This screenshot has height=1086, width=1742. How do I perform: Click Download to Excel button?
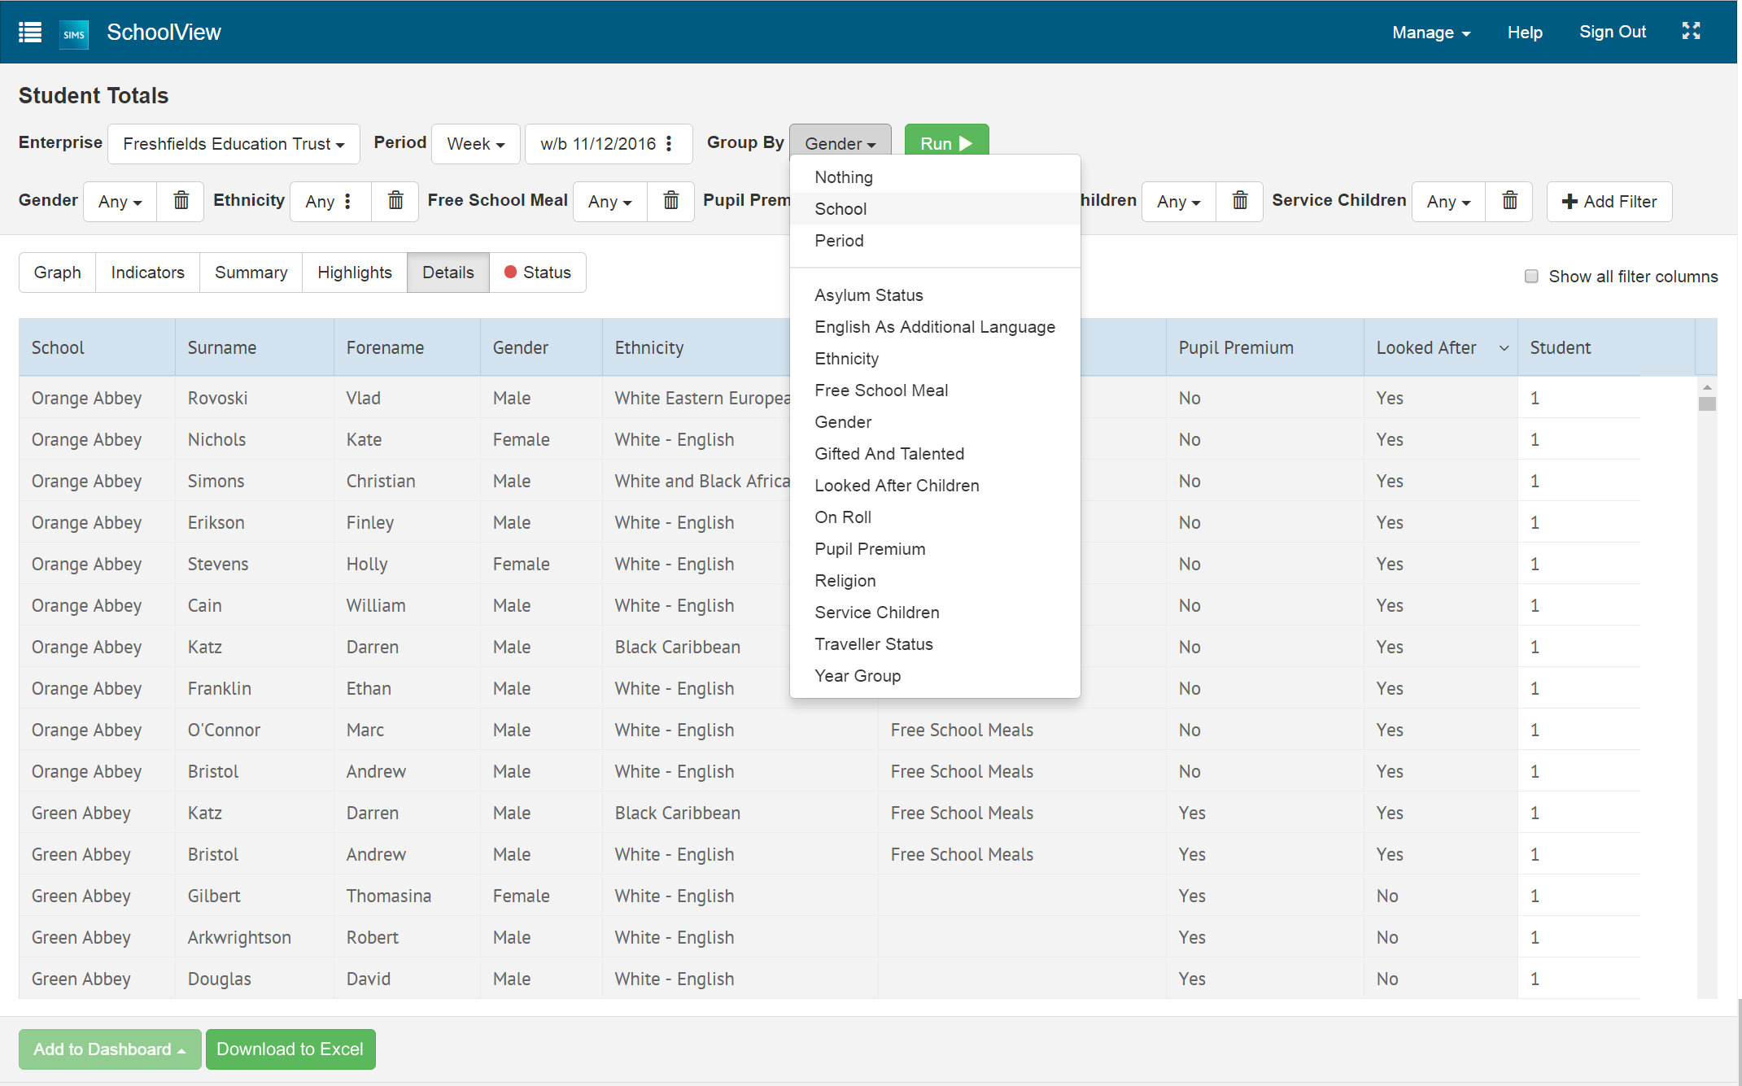290,1049
